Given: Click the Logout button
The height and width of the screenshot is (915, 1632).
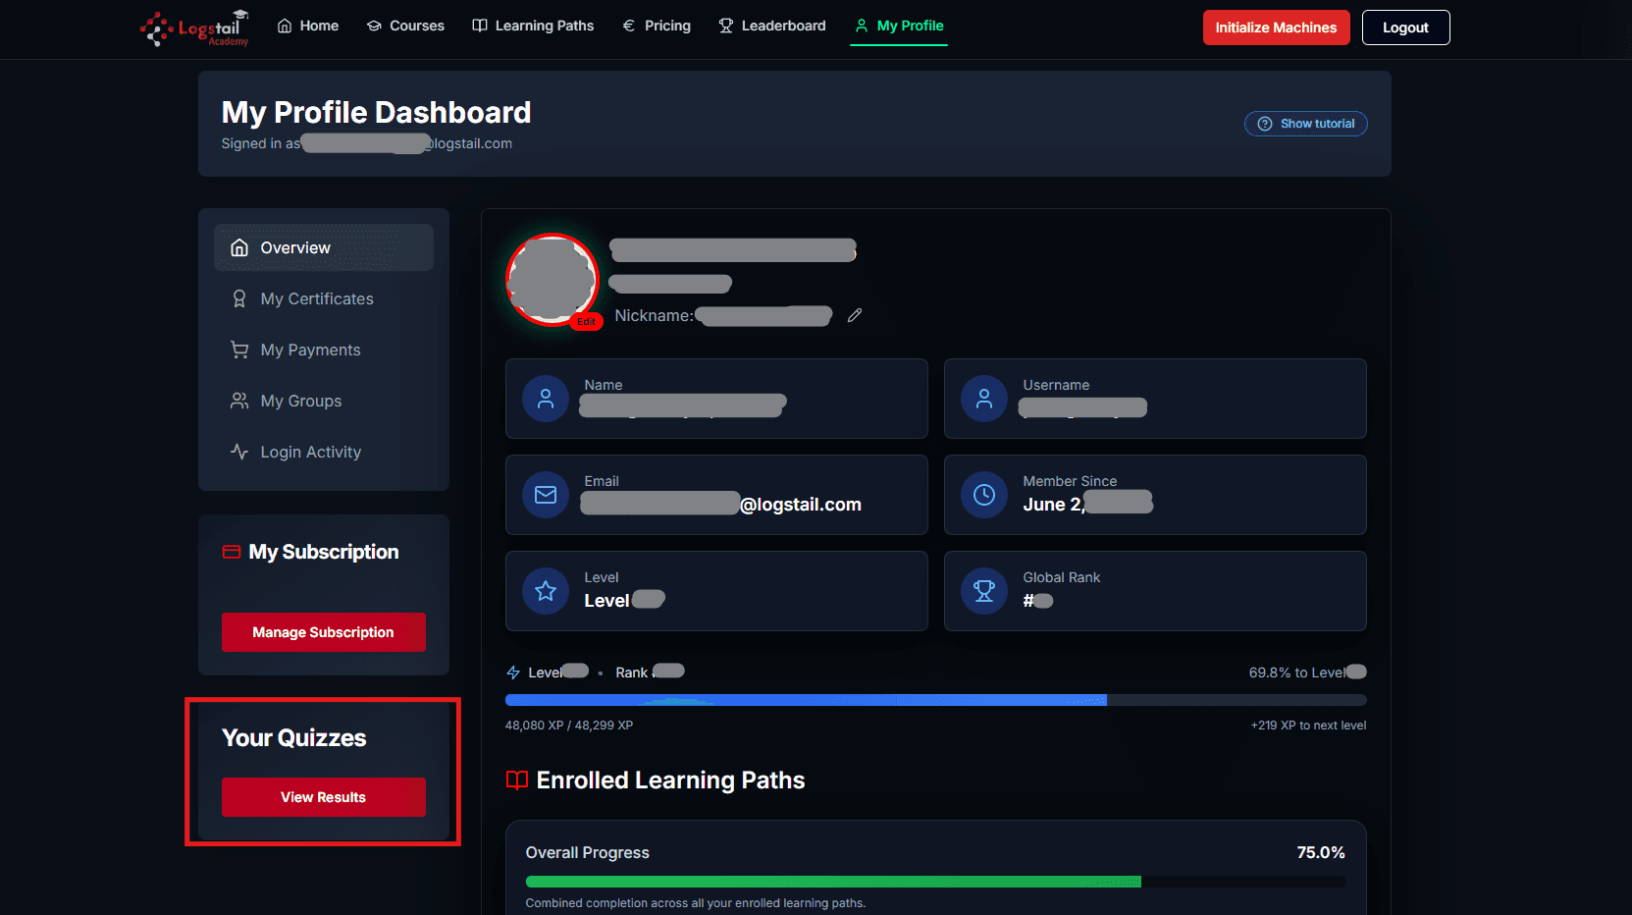Looking at the screenshot, I should pos(1405,27).
